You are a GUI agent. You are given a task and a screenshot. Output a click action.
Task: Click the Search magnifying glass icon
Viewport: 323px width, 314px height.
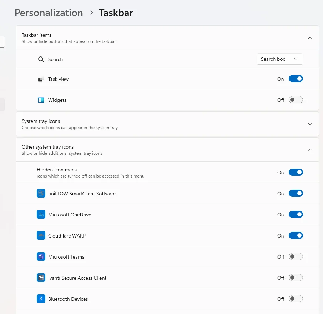click(x=41, y=59)
